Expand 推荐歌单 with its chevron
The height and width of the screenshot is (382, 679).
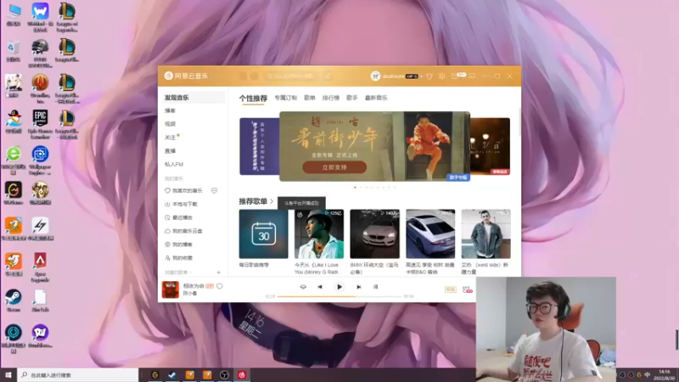(272, 201)
